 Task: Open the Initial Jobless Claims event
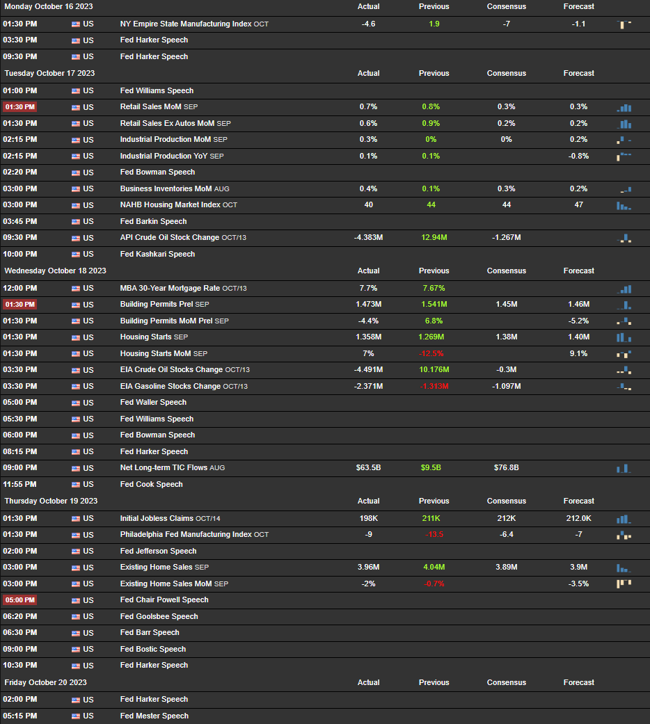[170, 519]
